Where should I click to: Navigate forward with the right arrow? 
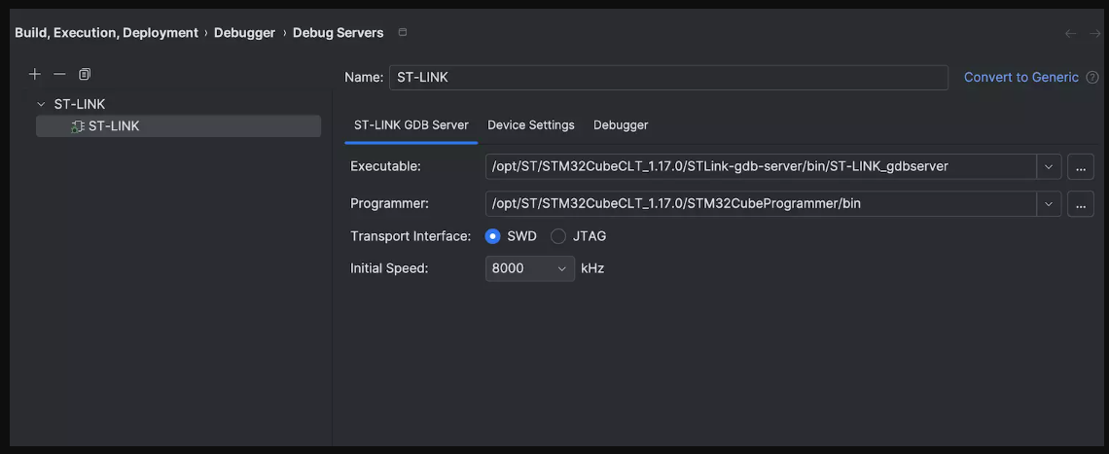[x=1094, y=33]
